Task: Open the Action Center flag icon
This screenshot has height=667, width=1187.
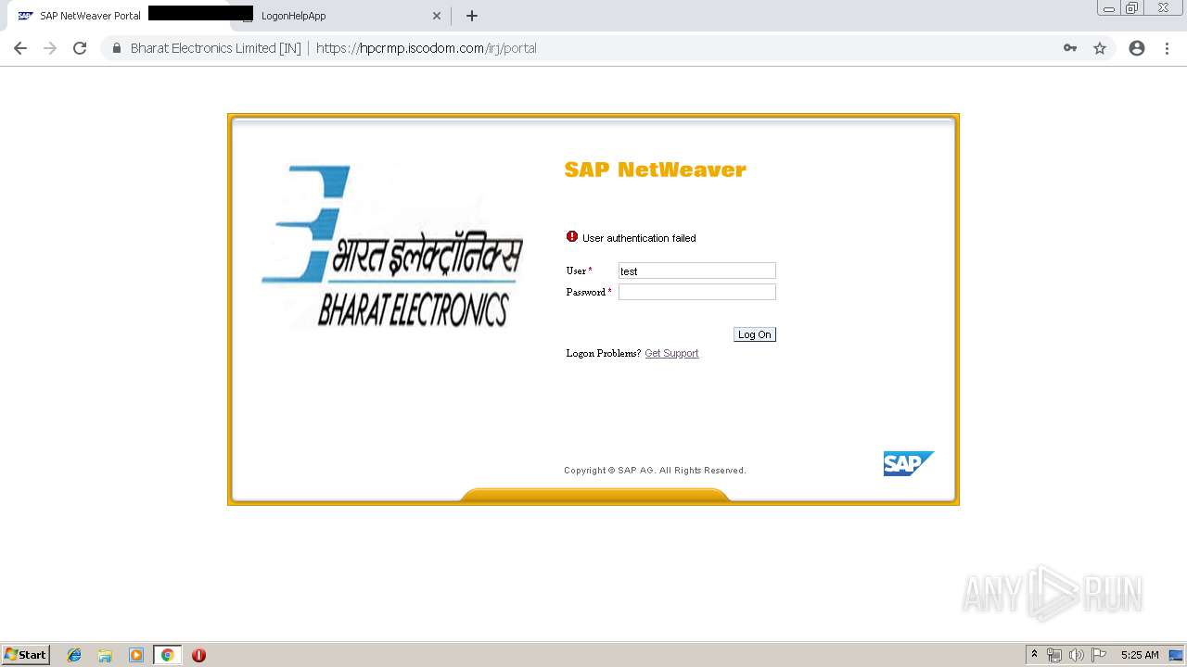Action: click(x=1099, y=655)
